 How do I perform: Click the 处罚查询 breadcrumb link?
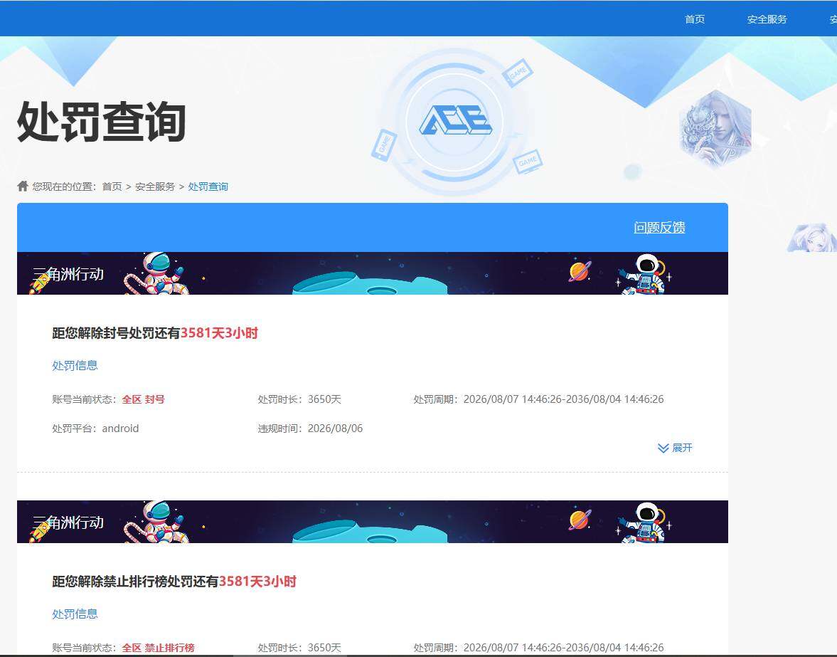pos(208,186)
